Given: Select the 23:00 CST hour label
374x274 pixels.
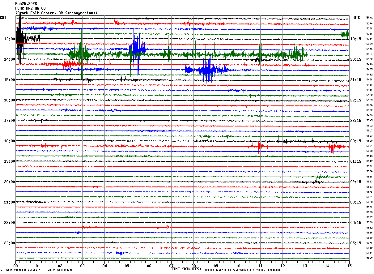Looking at the screenshot, I should tap(9, 243).
